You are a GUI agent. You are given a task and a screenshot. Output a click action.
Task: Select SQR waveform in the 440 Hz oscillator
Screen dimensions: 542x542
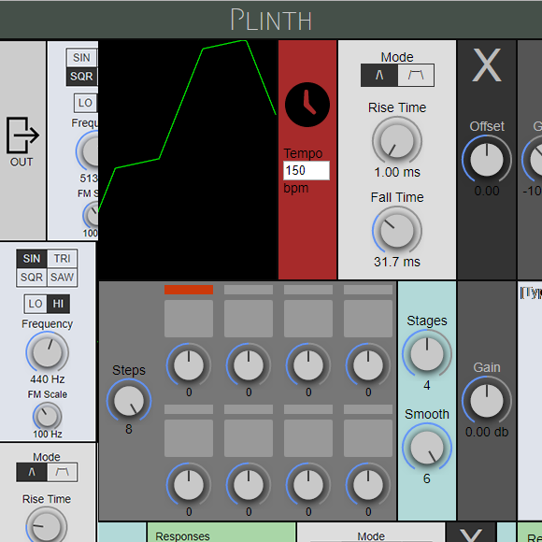32,278
